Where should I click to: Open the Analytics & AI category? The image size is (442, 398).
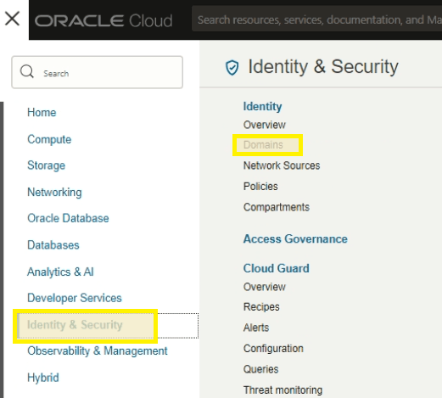tap(60, 272)
